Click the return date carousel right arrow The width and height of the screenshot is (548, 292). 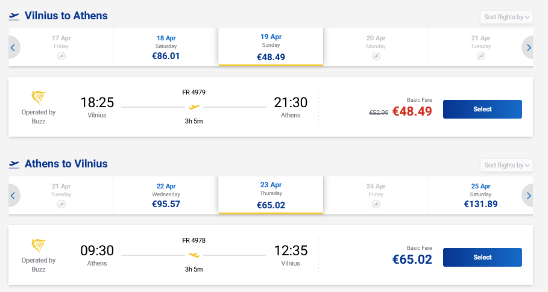coord(529,195)
